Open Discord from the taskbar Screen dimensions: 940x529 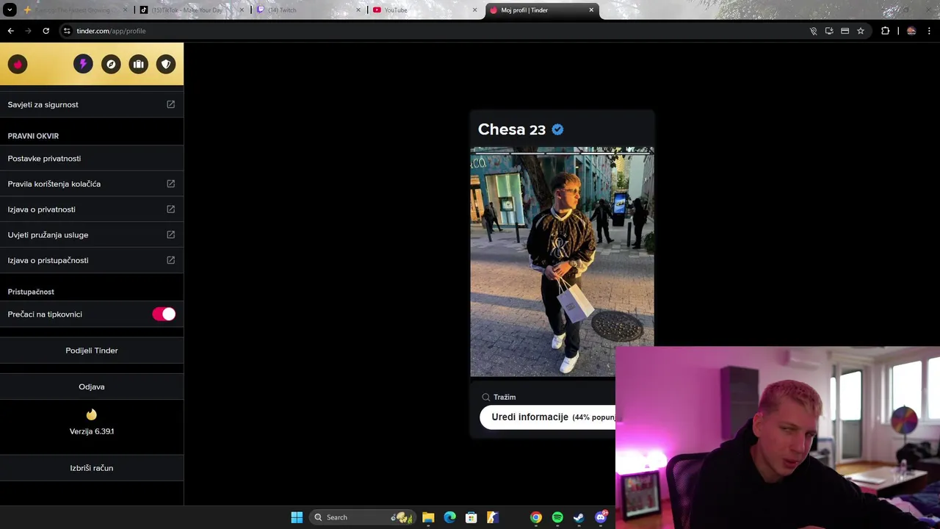click(601, 517)
